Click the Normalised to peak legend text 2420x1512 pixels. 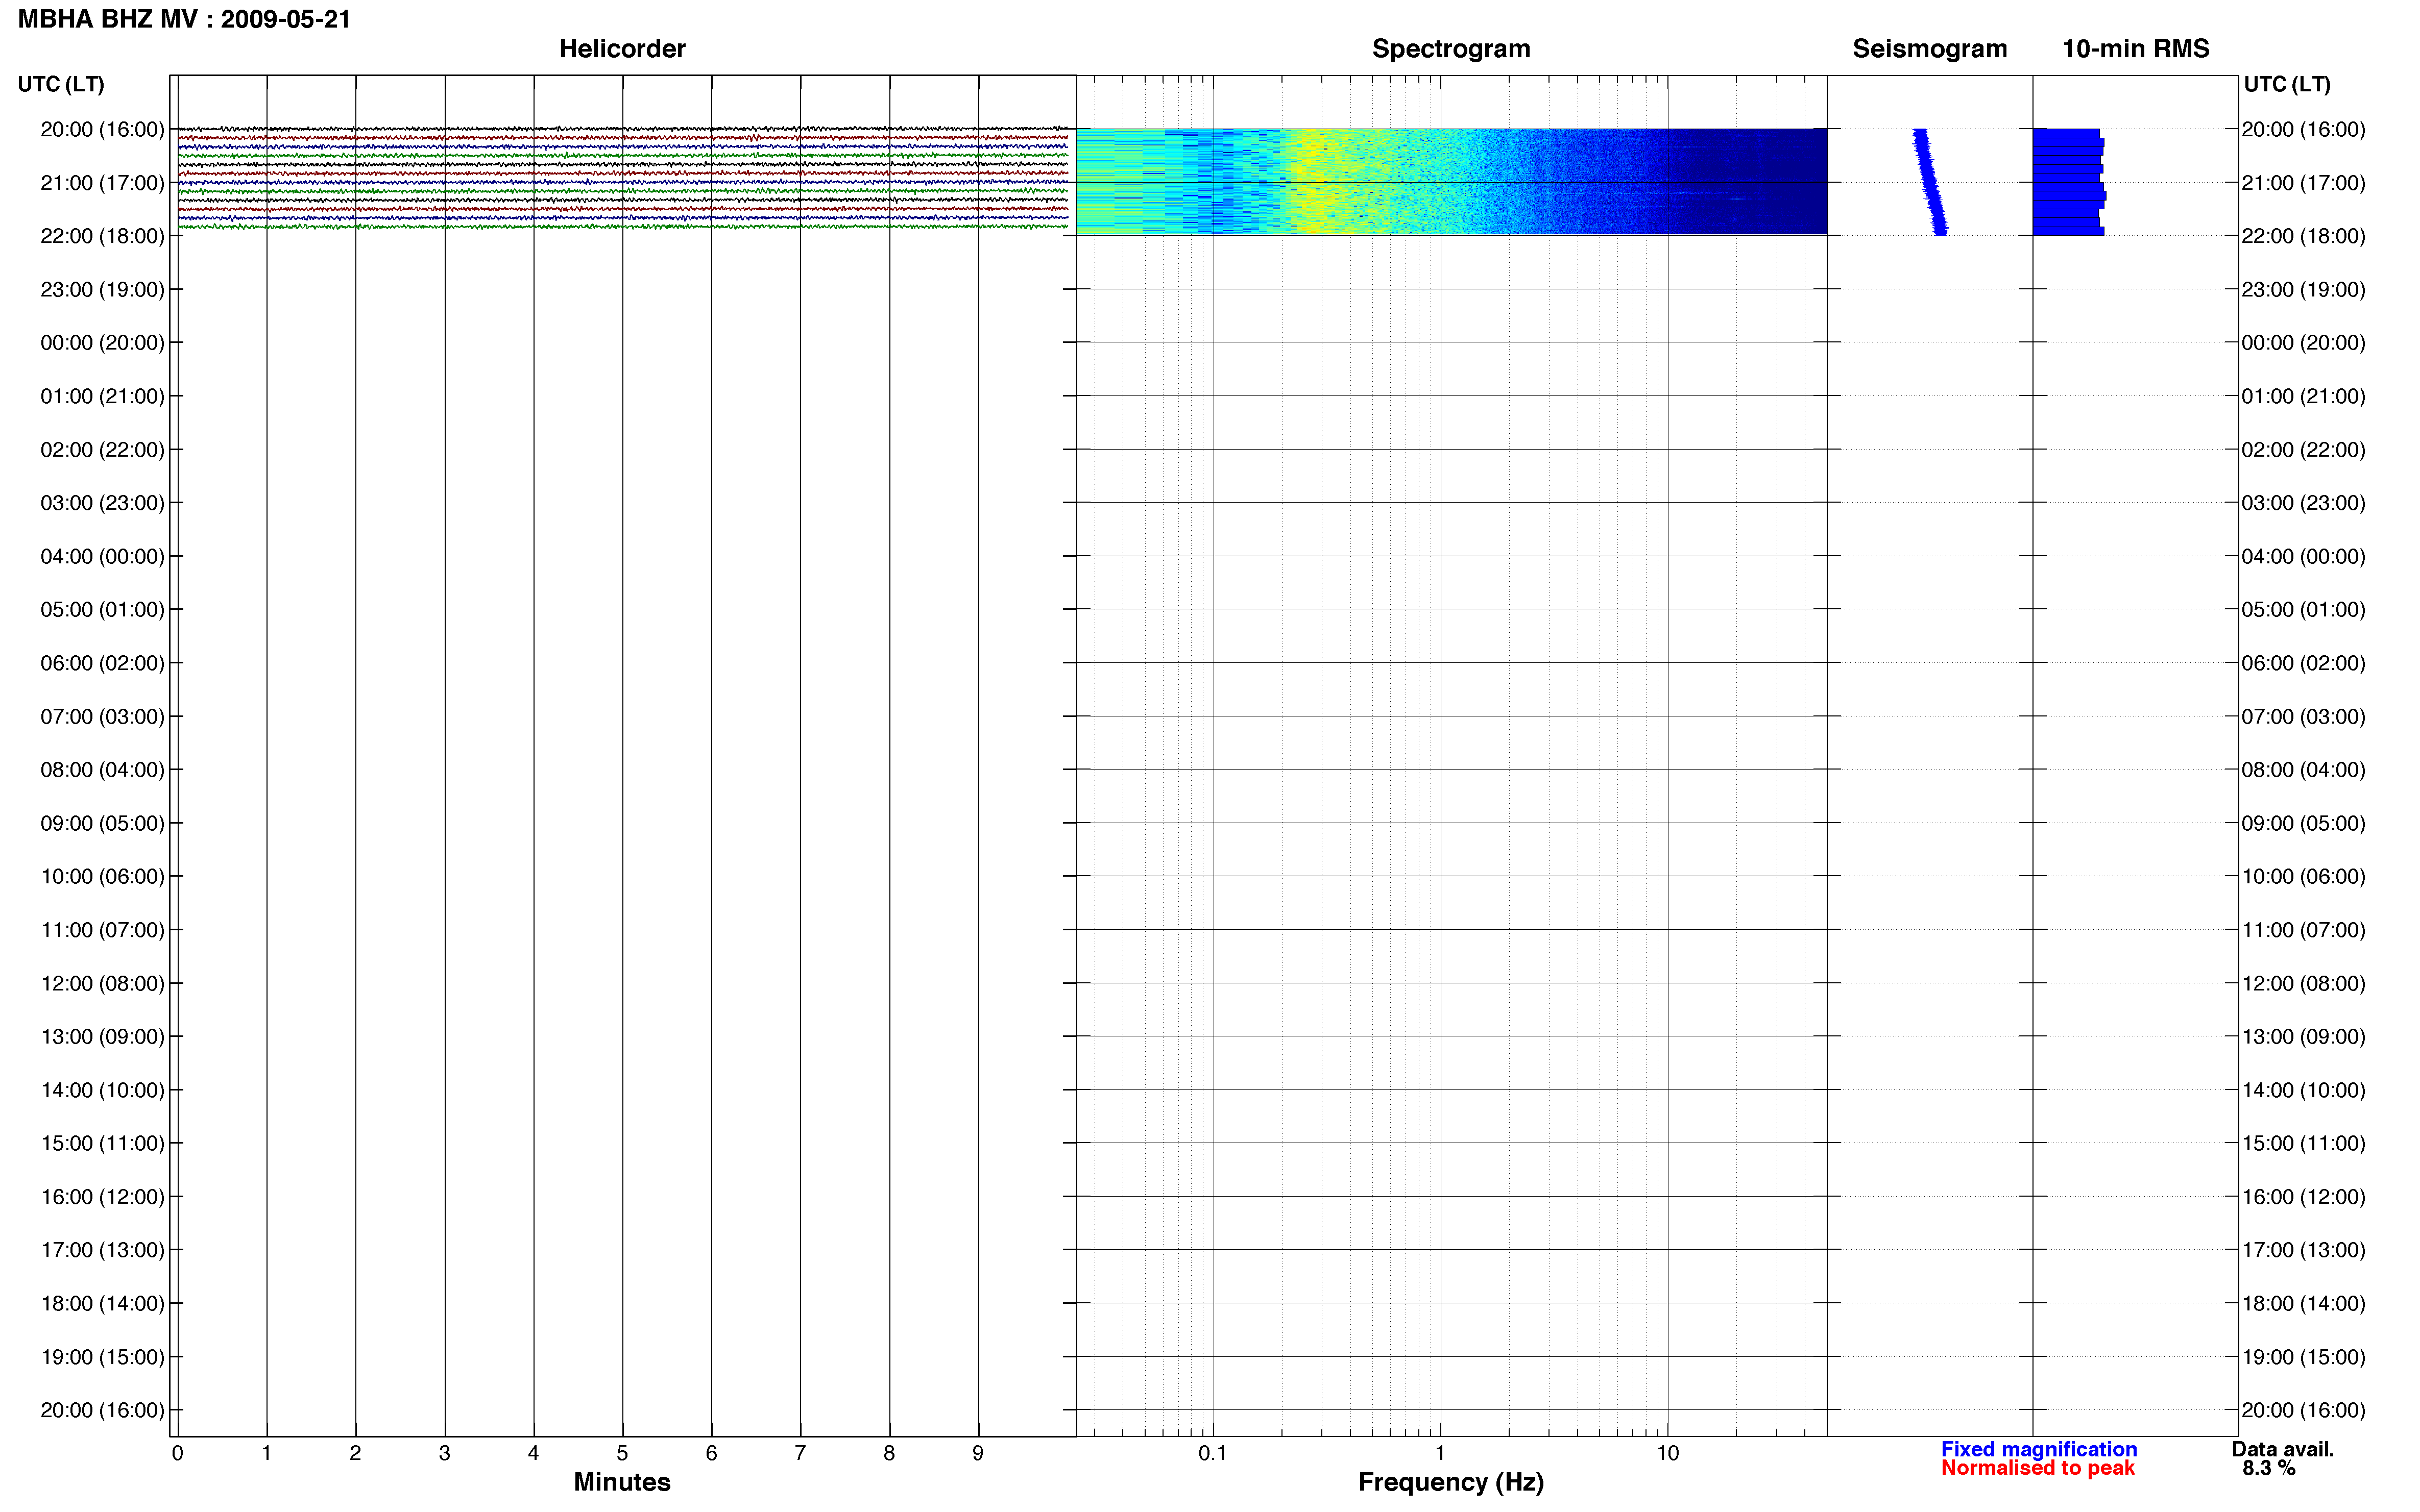[2038, 1468]
